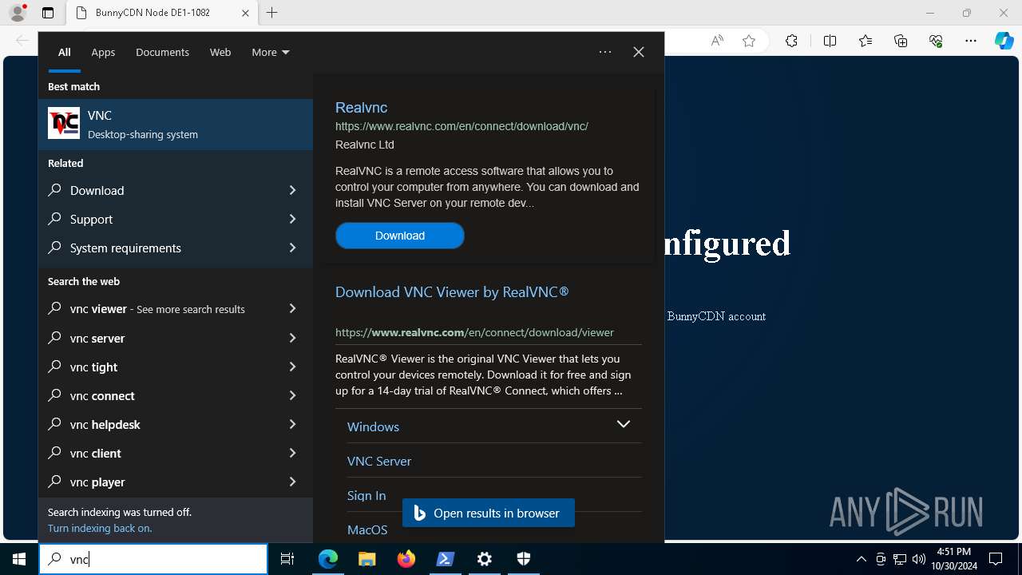Click the Edge profile avatar icon
The image size is (1022, 575).
coord(17,13)
